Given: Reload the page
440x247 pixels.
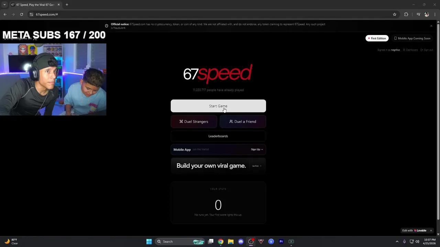Looking at the screenshot, I should click(21, 14).
